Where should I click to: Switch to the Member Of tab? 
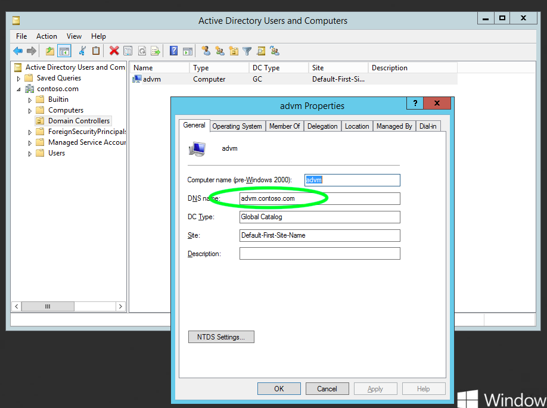[x=284, y=126]
